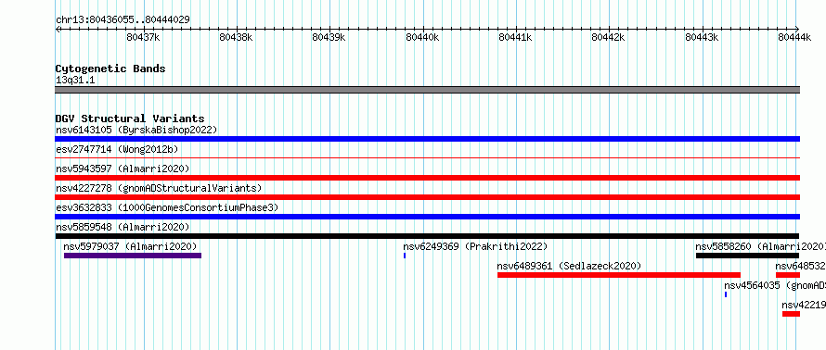Screen dimensions: 826x350
Task: Click the ruler's right arrowhead
Action: [797, 29]
